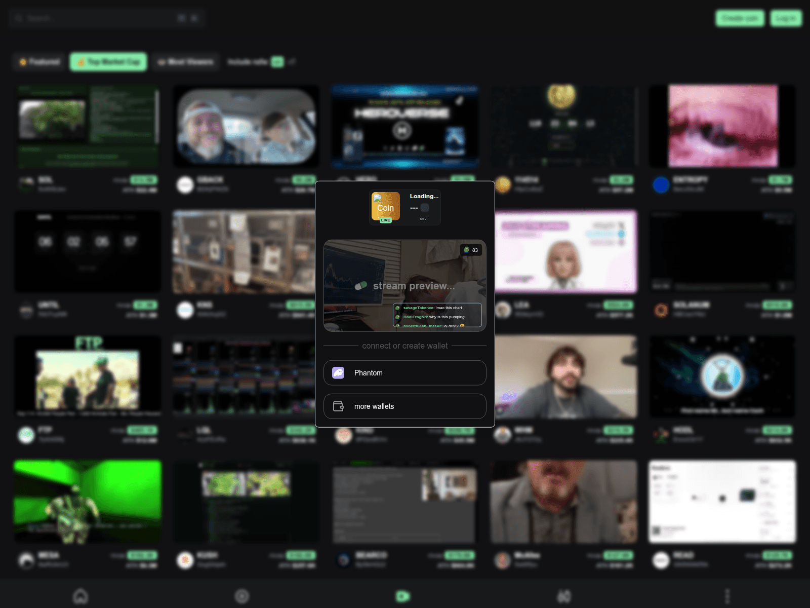Toggle the Include nsfw switch
The height and width of the screenshot is (608, 810).
pyautogui.click(x=276, y=61)
